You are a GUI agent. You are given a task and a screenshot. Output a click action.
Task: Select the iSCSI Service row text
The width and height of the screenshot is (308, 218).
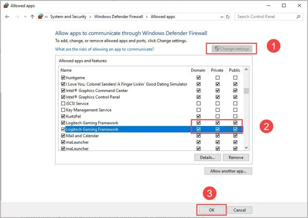pos(77,103)
